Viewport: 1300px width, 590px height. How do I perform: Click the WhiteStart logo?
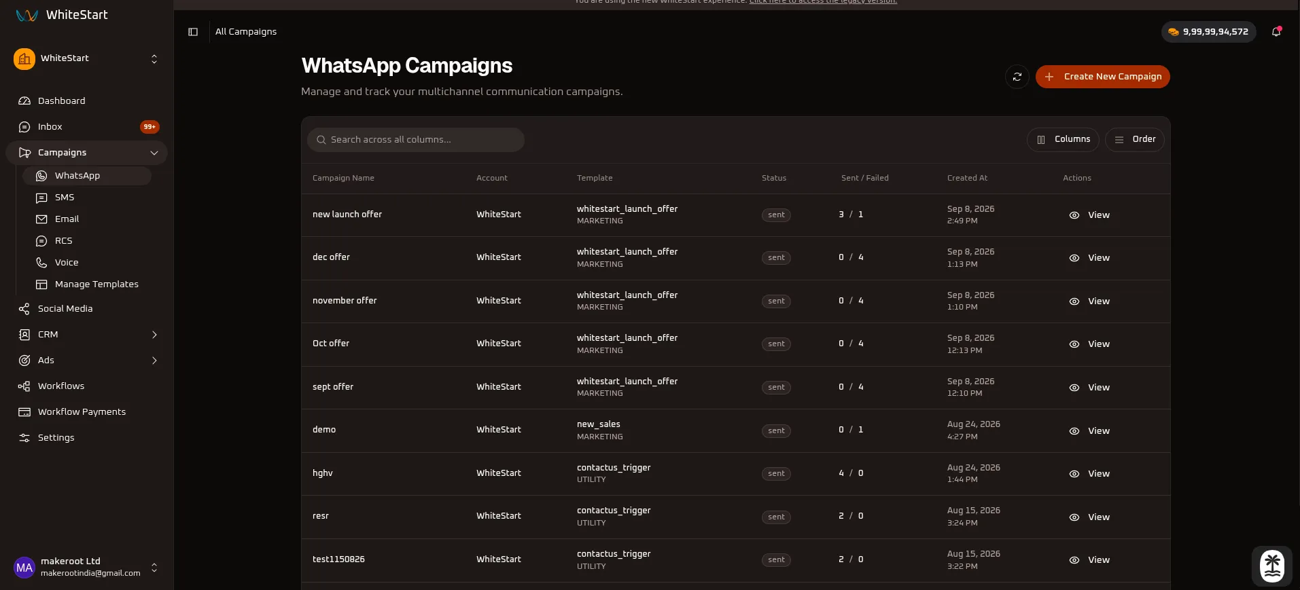tap(62, 15)
